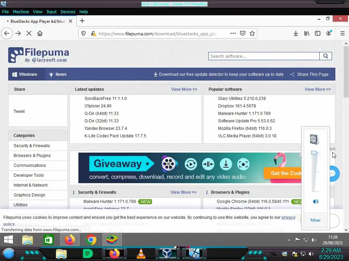This screenshot has height=261, width=349.
Task: Mute the speaker in volume popup
Action: 316,202
